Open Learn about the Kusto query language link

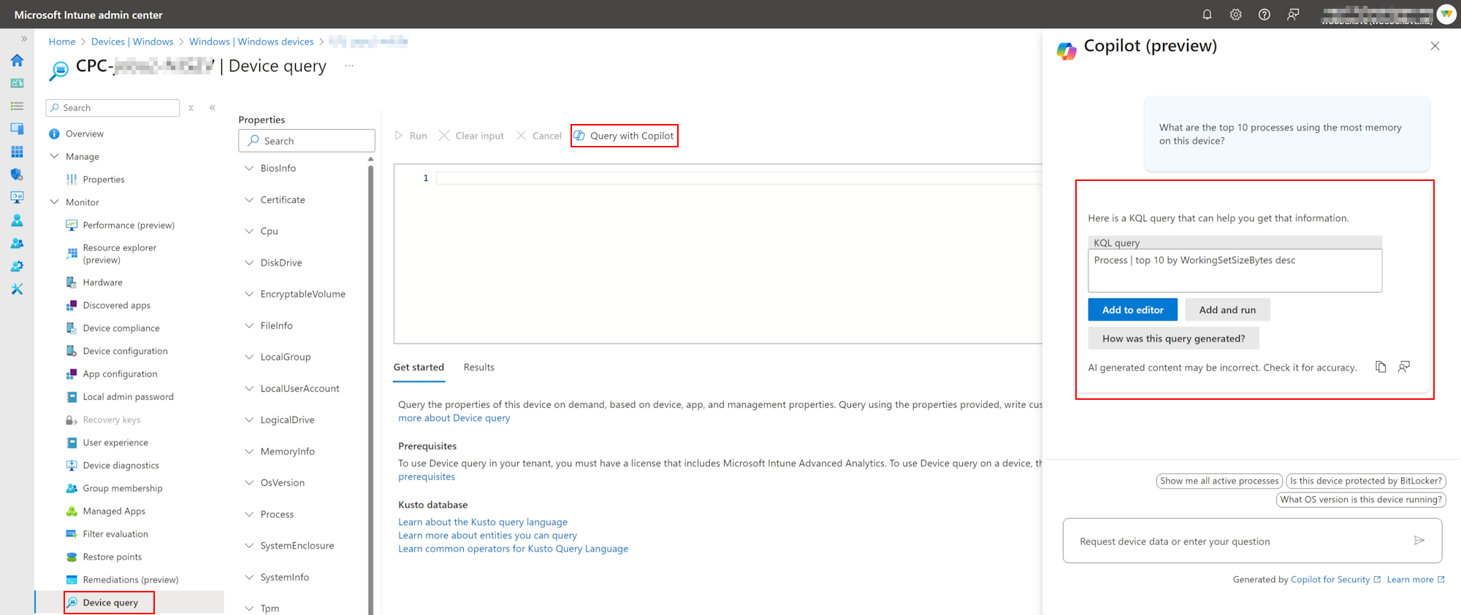pyautogui.click(x=482, y=522)
